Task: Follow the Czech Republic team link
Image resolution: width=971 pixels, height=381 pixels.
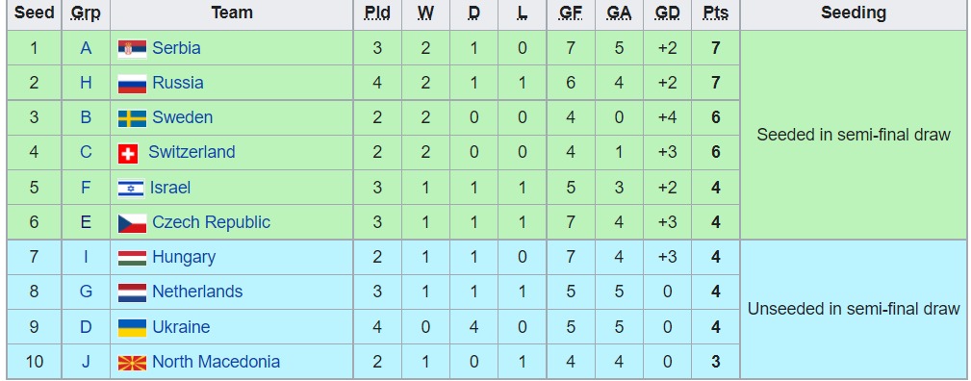Action: 211,222
